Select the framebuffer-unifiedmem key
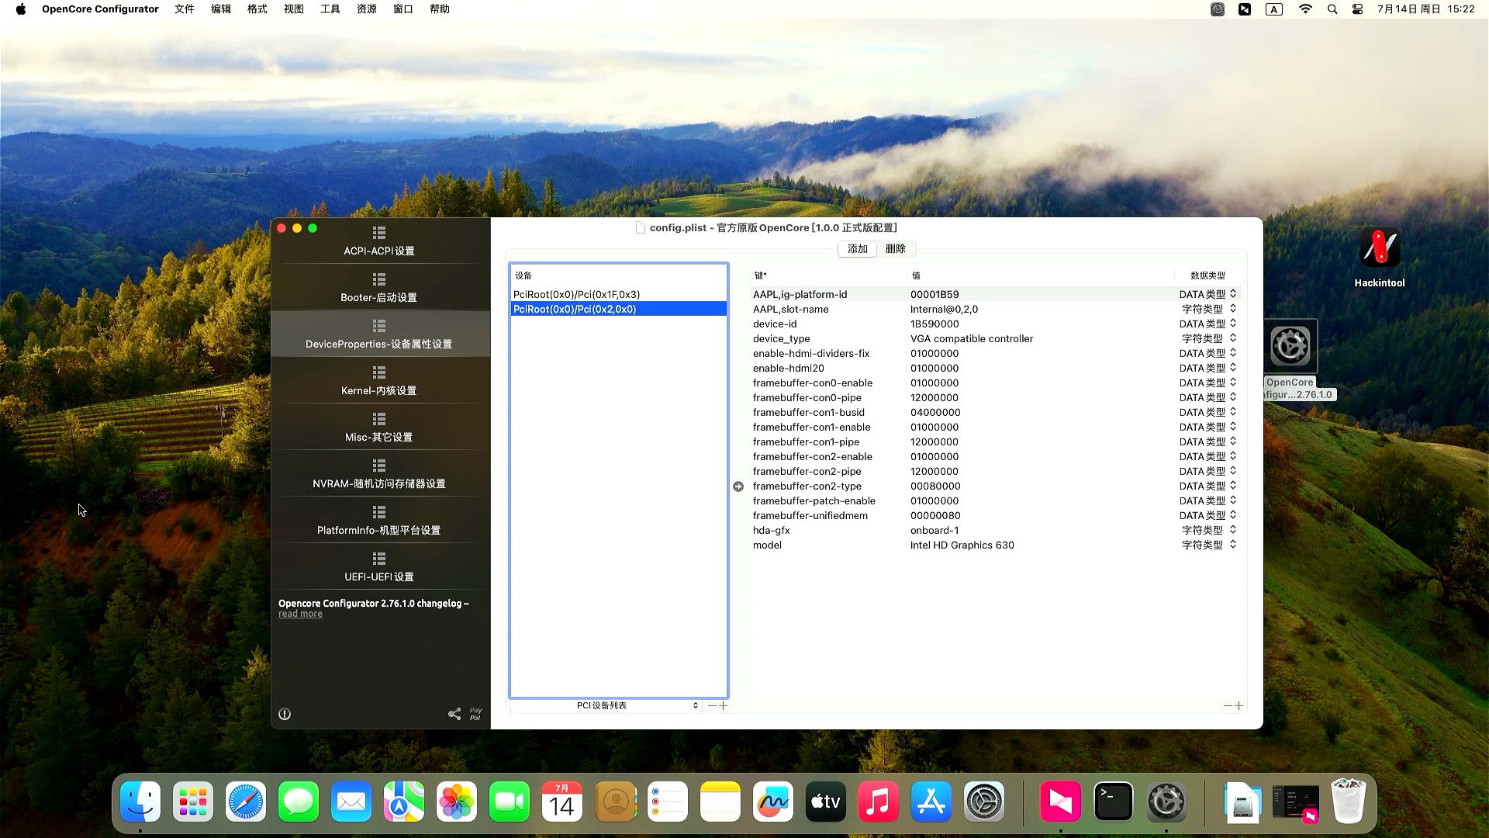 coord(810,516)
